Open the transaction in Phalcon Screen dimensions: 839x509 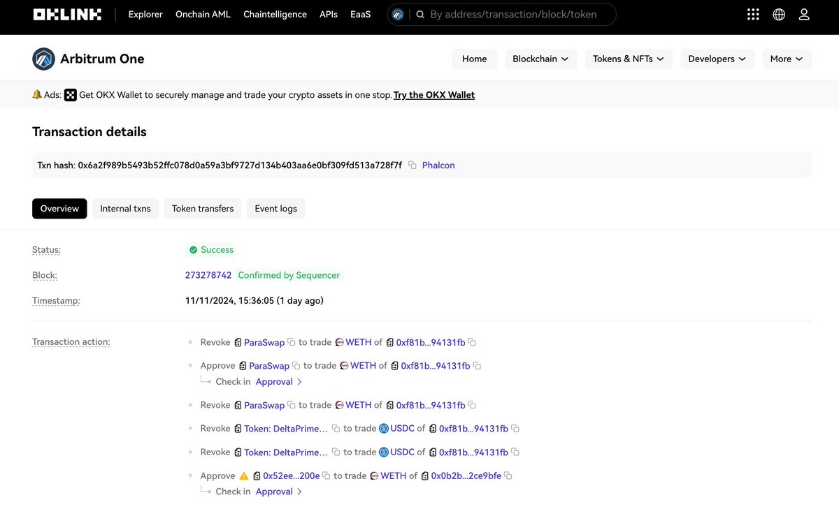(438, 165)
